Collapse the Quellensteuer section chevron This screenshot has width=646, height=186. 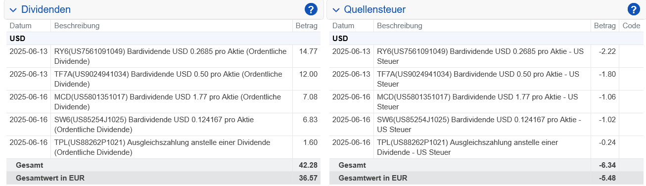[336, 10]
